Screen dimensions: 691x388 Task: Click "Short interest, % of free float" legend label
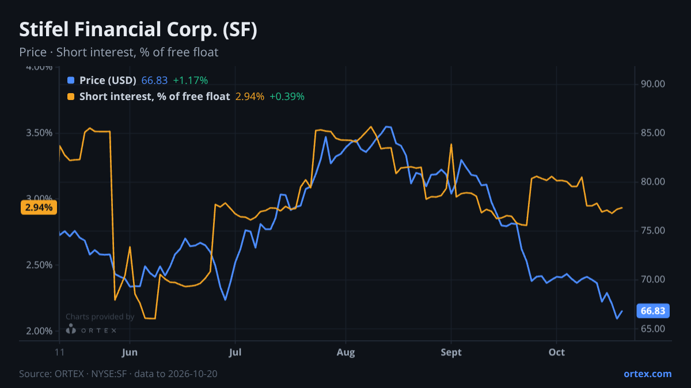point(154,97)
